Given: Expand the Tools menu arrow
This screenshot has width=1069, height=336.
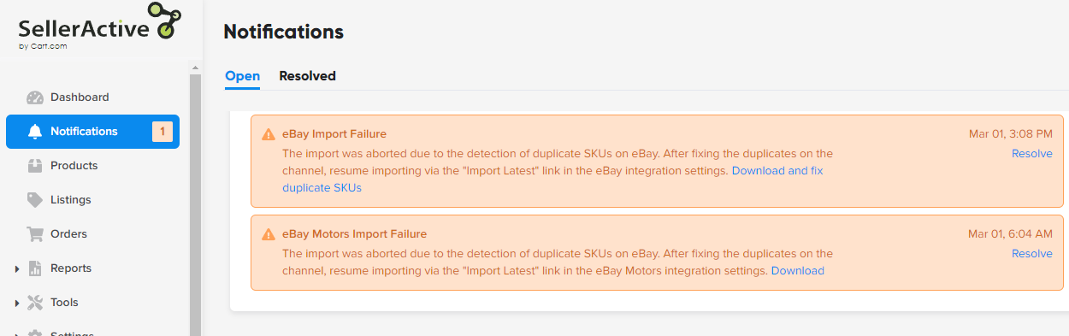Looking at the screenshot, I should pyautogui.click(x=17, y=304).
